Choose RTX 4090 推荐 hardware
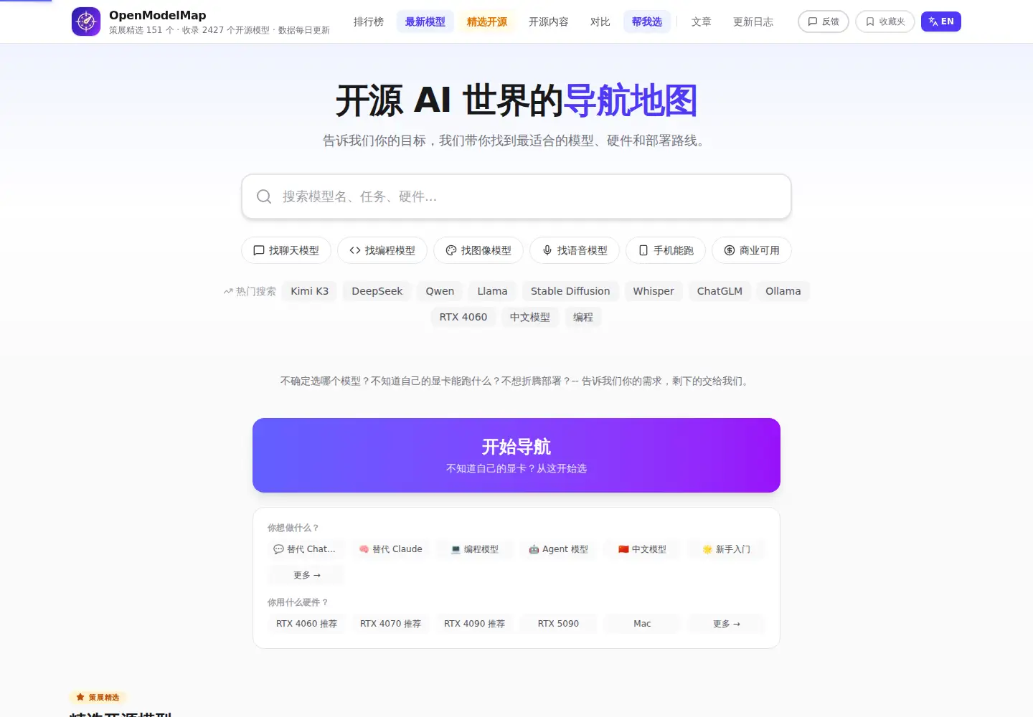This screenshot has width=1033, height=717. tap(474, 624)
